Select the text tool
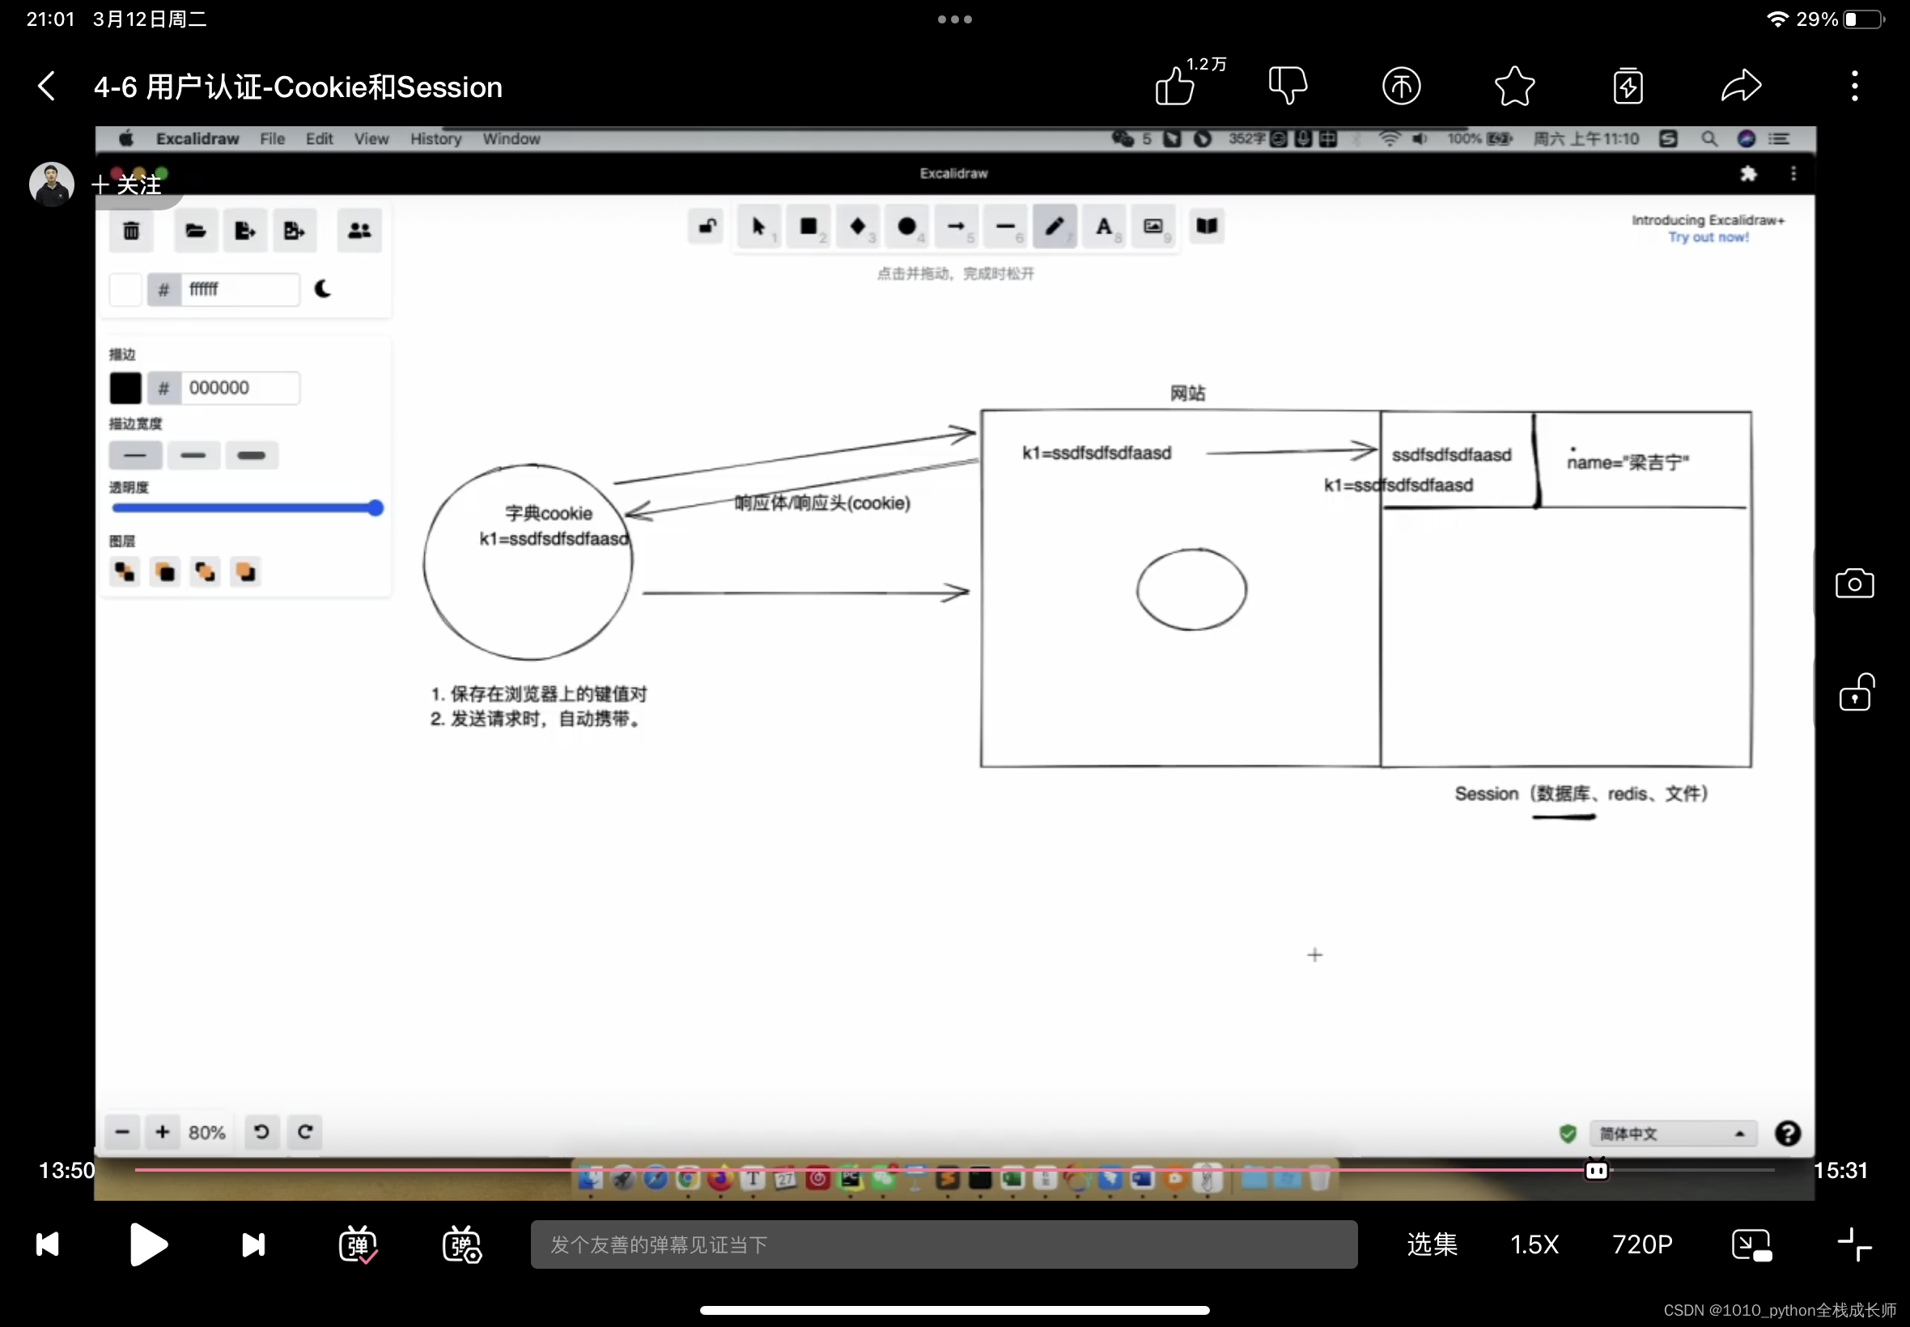1910x1327 pixels. 1103,226
